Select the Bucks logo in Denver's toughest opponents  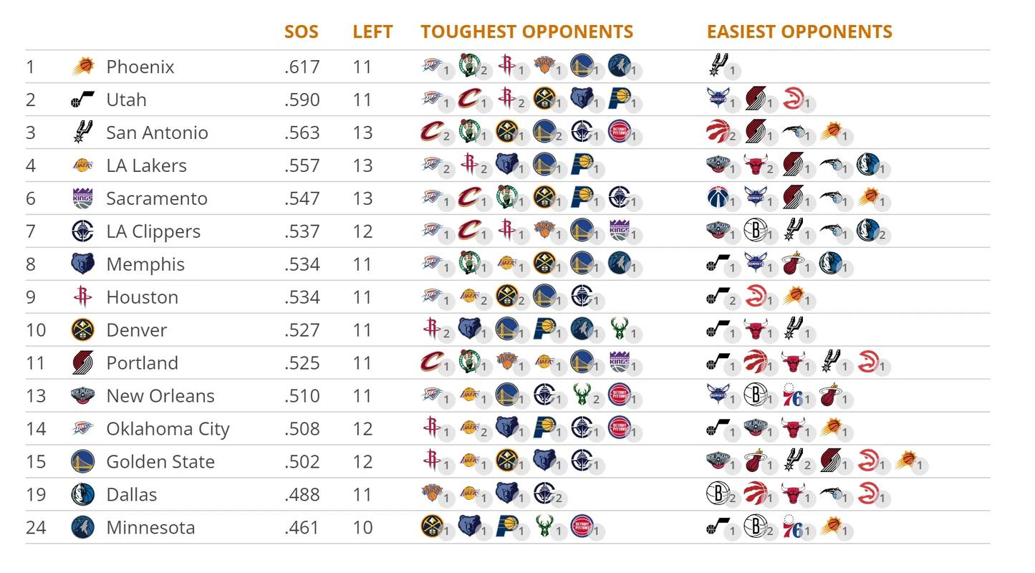619,329
